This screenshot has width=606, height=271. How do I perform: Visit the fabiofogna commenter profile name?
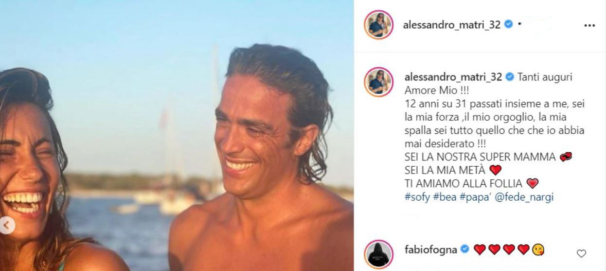[431, 250]
